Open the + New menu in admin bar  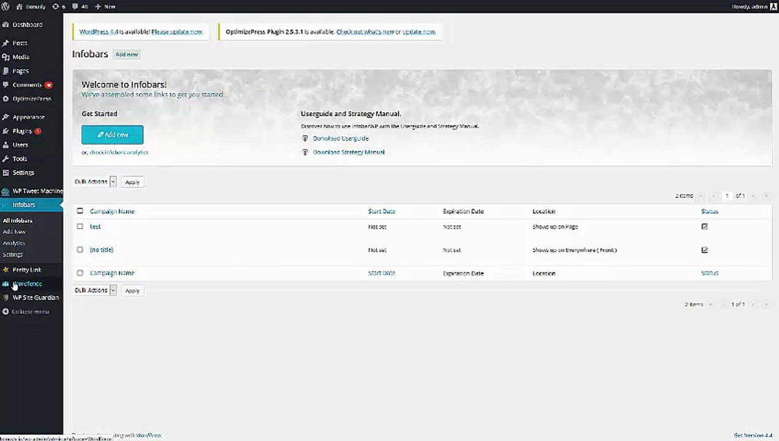pos(105,7)
